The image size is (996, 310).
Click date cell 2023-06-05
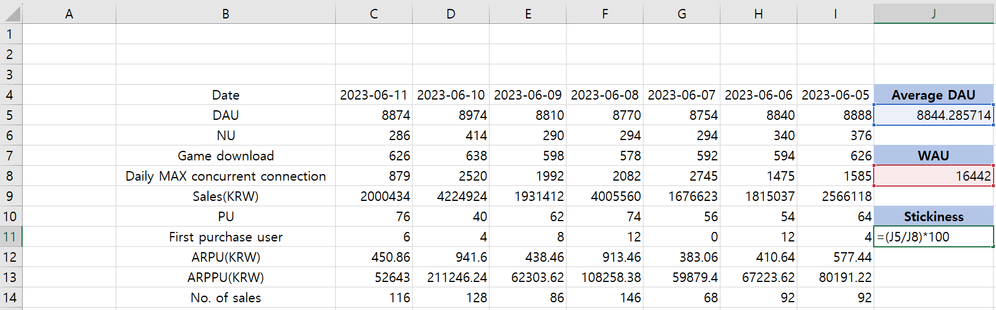point(836,95)
